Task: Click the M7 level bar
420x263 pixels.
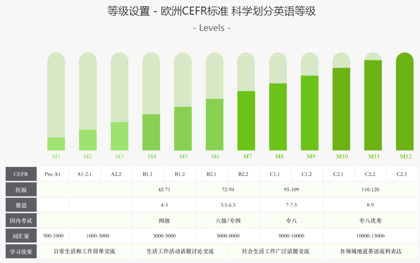Action: tap(246, 102)
